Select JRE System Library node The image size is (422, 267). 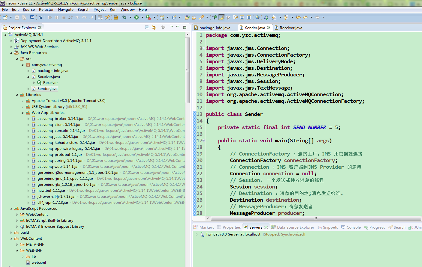tap(59, 107)
